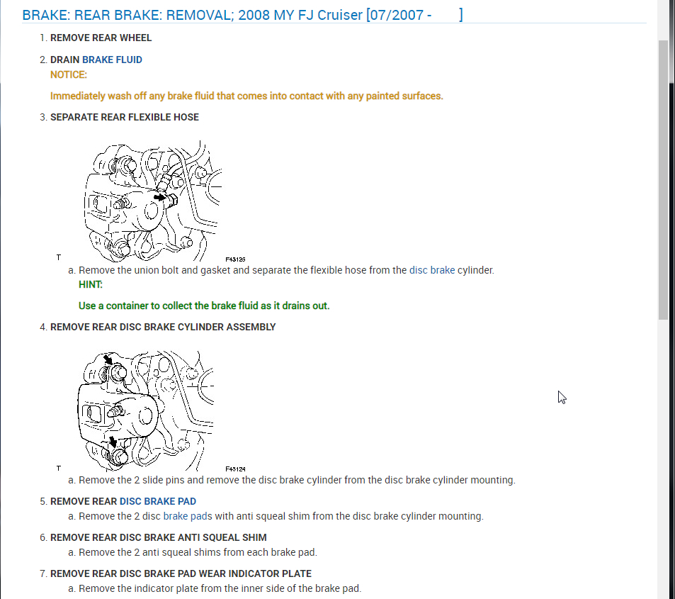The image size is (675, 599).
Task: Click the Rear Brake Removal page title
Action: pyautogui.click(x=242, y=15)
